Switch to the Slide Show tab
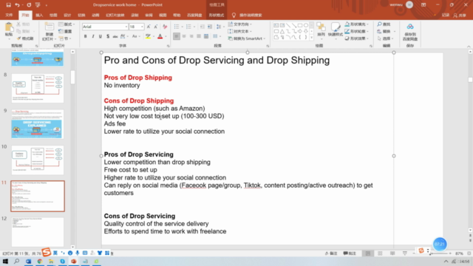The height and width of the screenshot is (266, 473). pyautogui.click(x=115, y=15)
